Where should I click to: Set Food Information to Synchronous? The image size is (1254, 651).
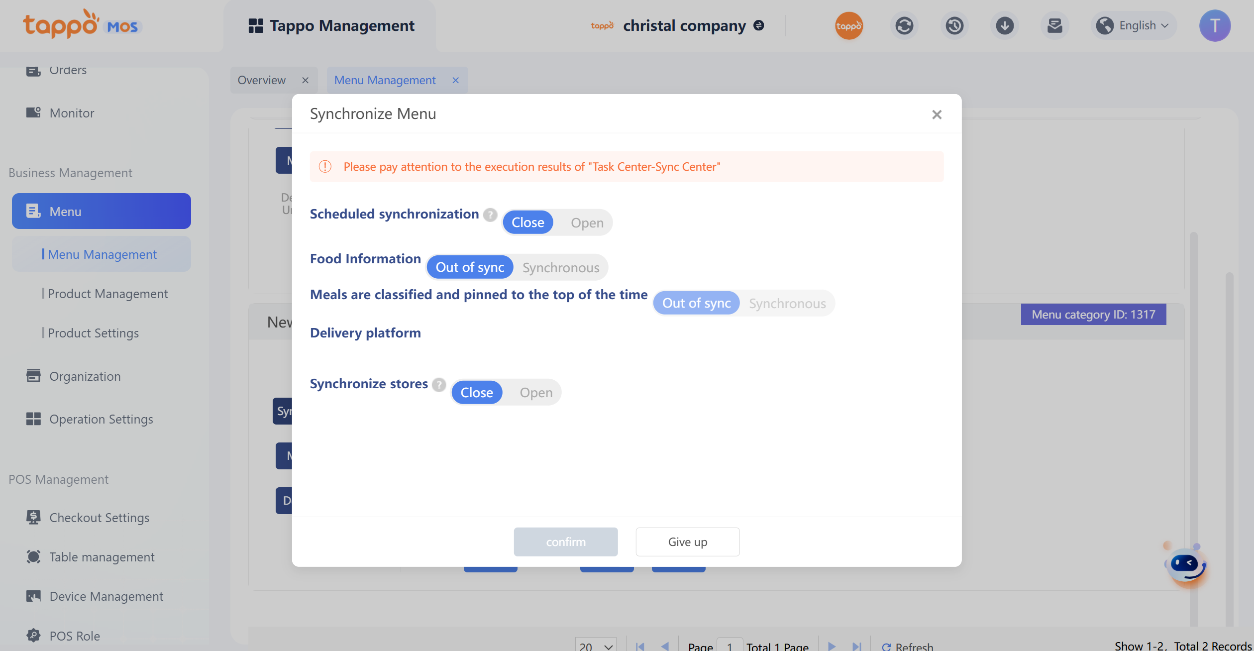click(x=560, y=268)
